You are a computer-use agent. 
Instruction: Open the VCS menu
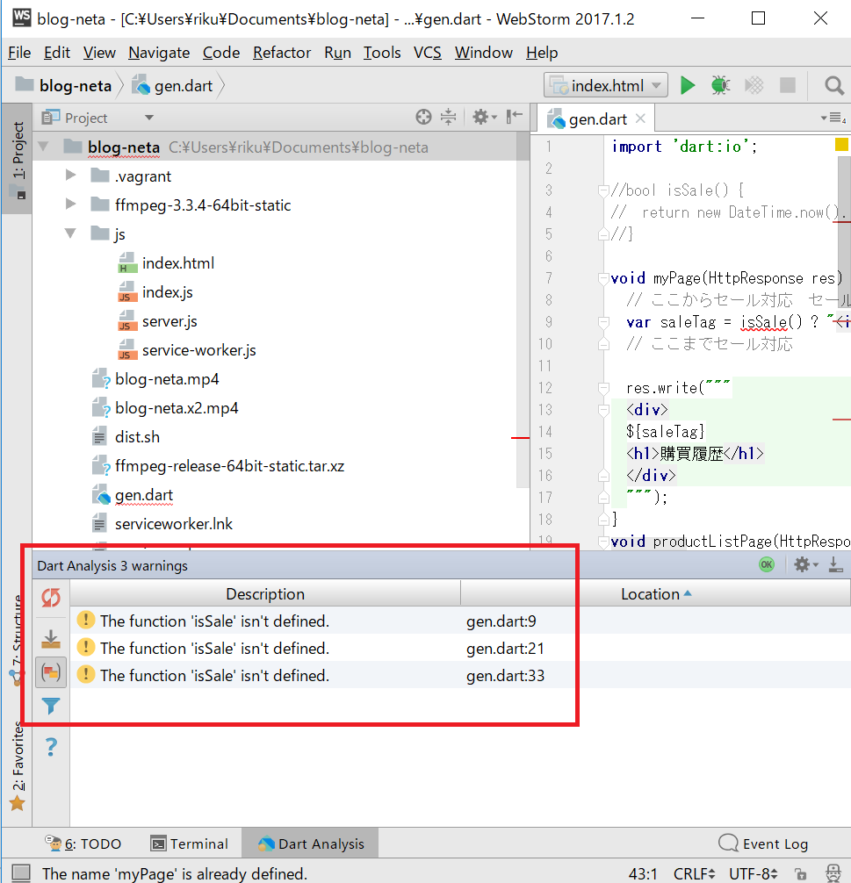(427, 53)
